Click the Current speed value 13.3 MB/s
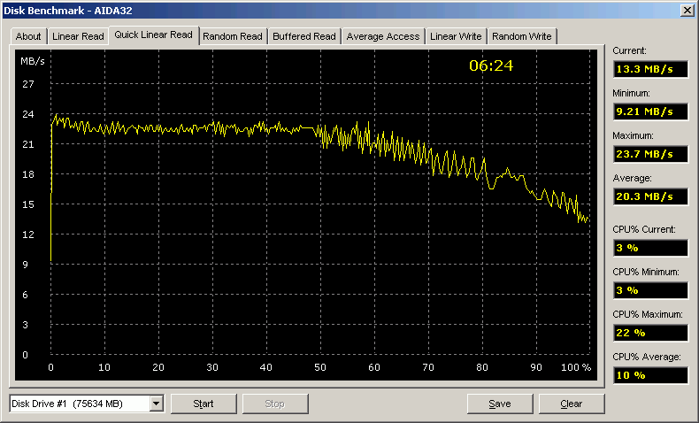The image size is (699, 423). (649, 70)
